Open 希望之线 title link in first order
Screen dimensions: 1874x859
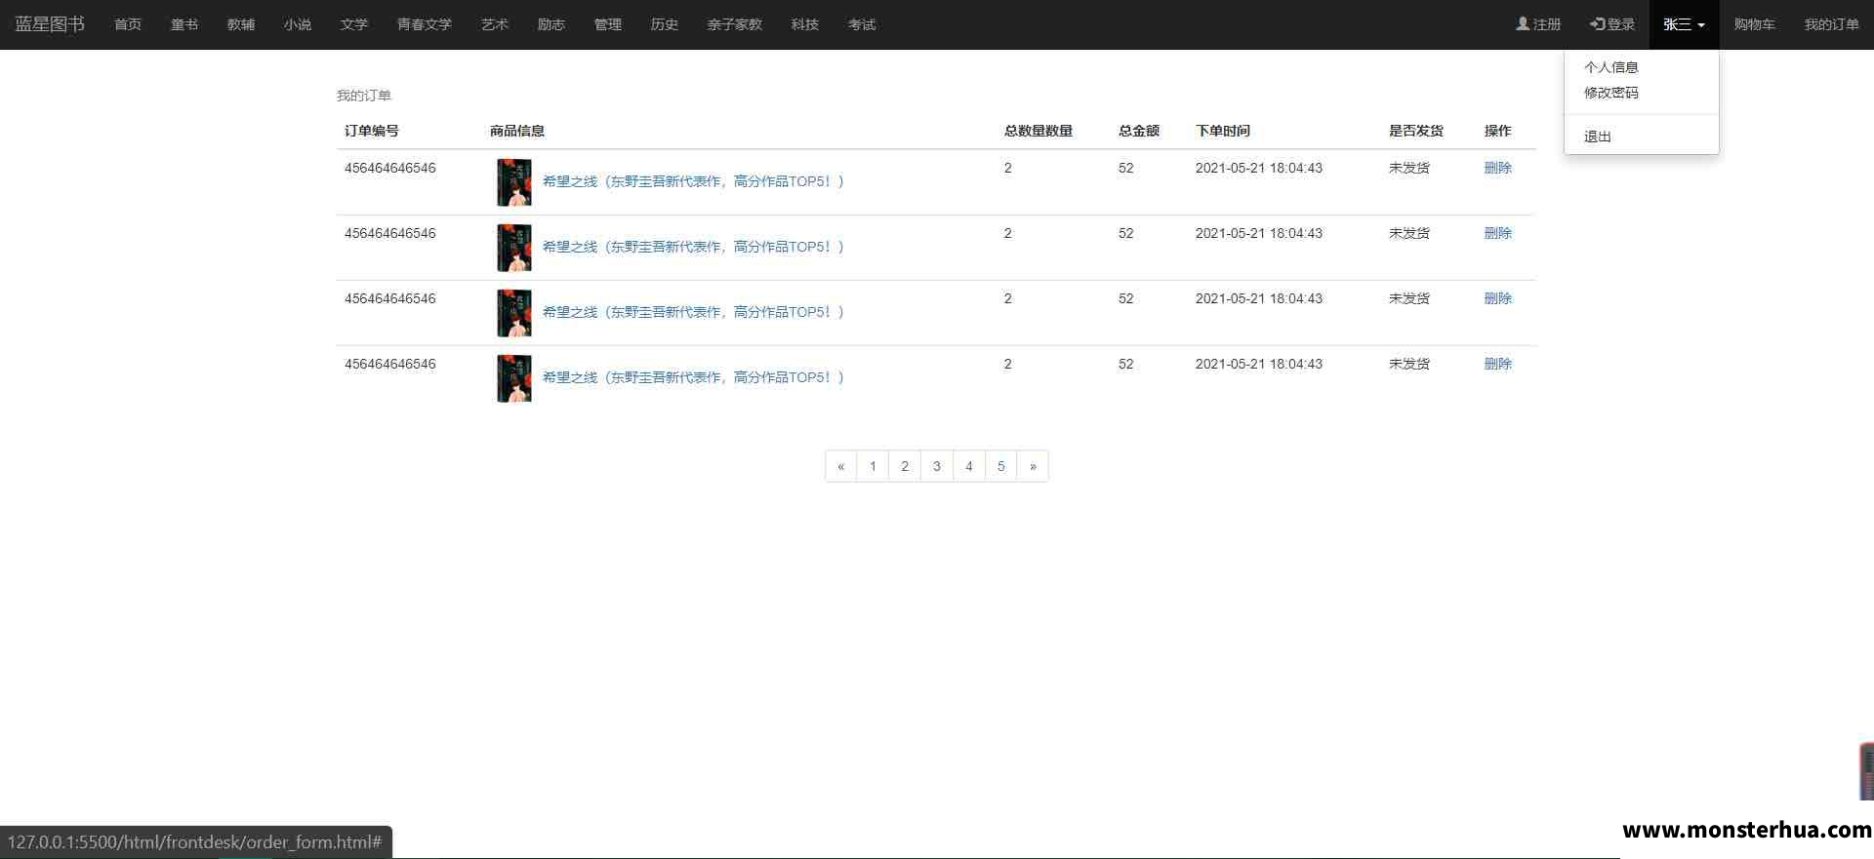693,181
